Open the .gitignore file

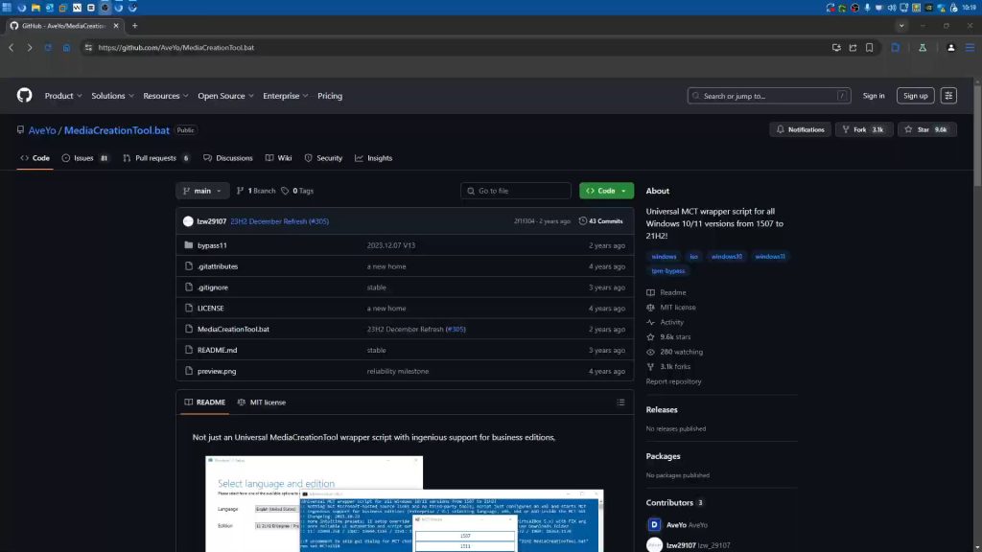pos(213,287)
